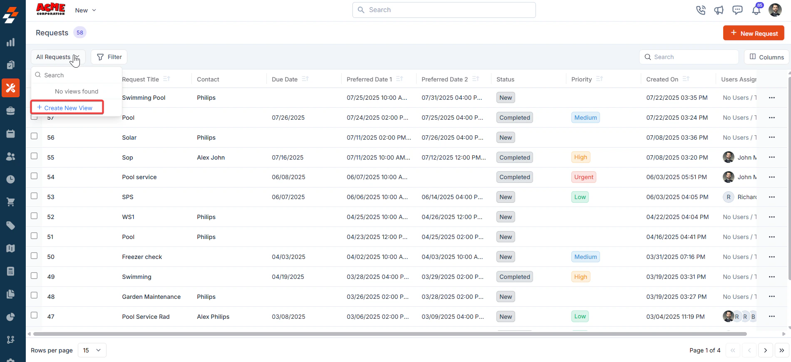Click the Freezer check request title
This screenshot has width=791, height=362.
click(142, 257)
